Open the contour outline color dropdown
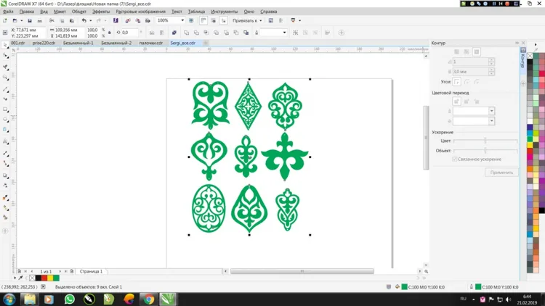Screen dimensions: 545x306 tap(491, 111)
